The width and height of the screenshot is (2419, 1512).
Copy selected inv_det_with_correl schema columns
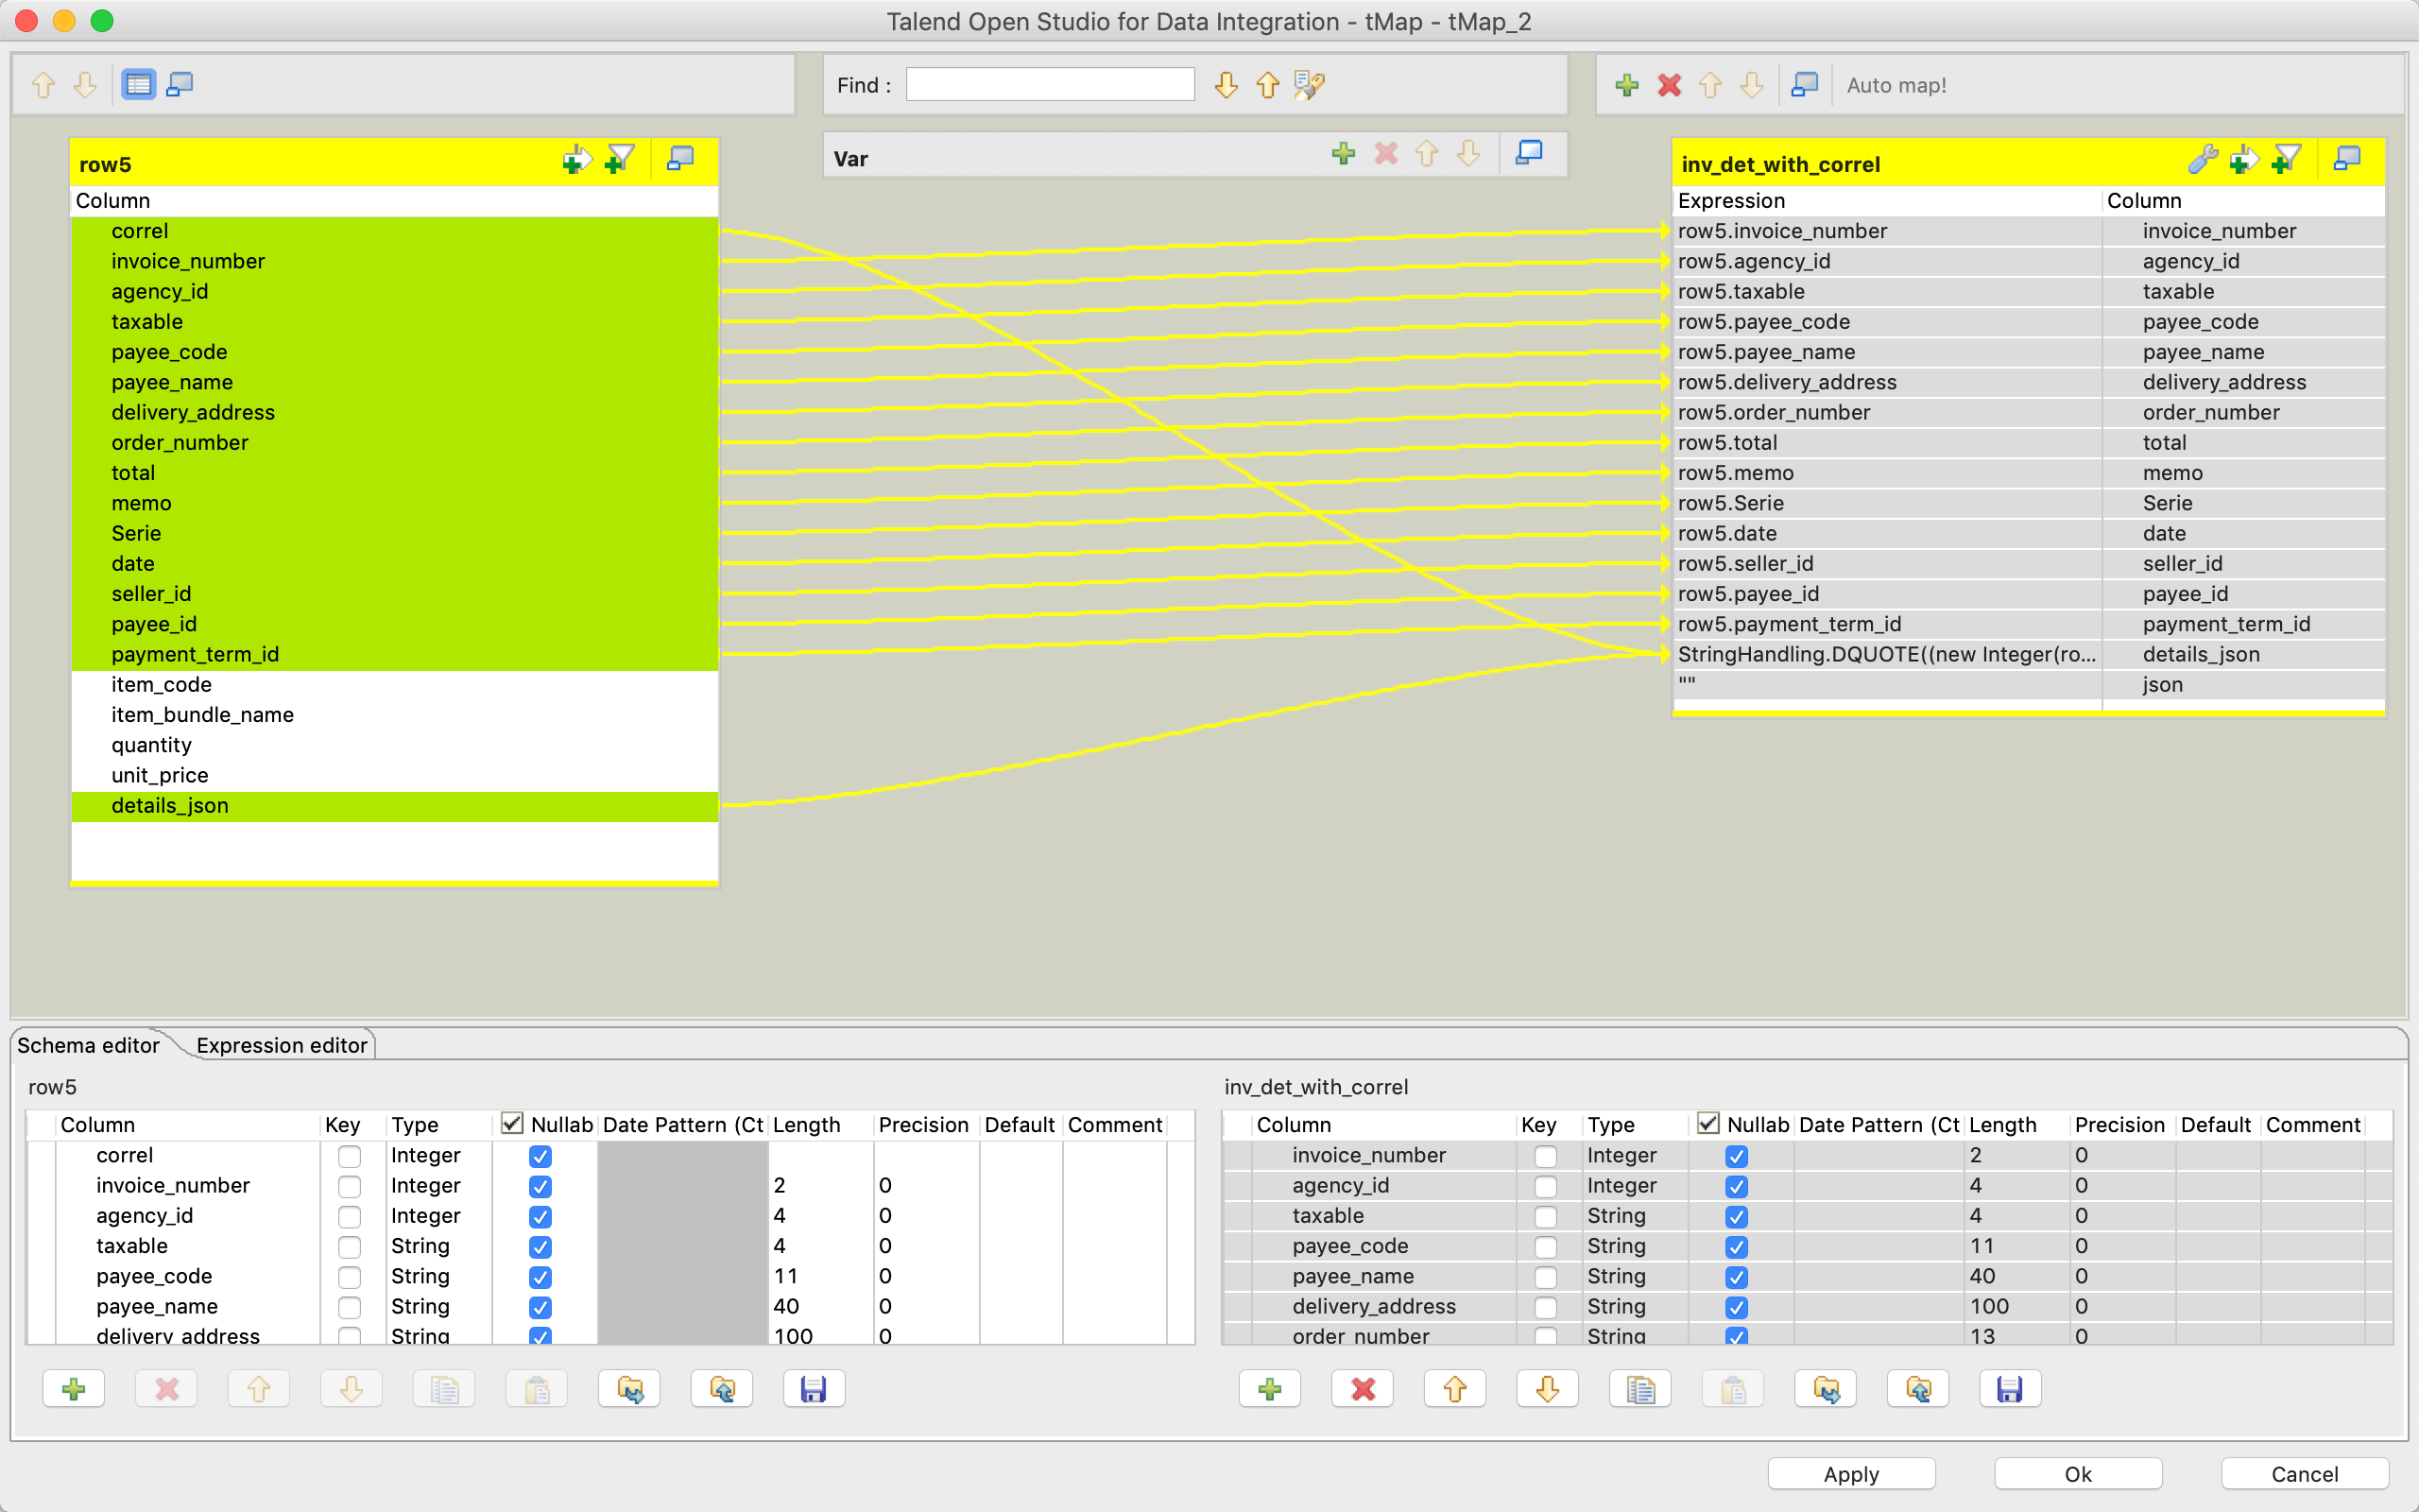click(1640, 1389)
